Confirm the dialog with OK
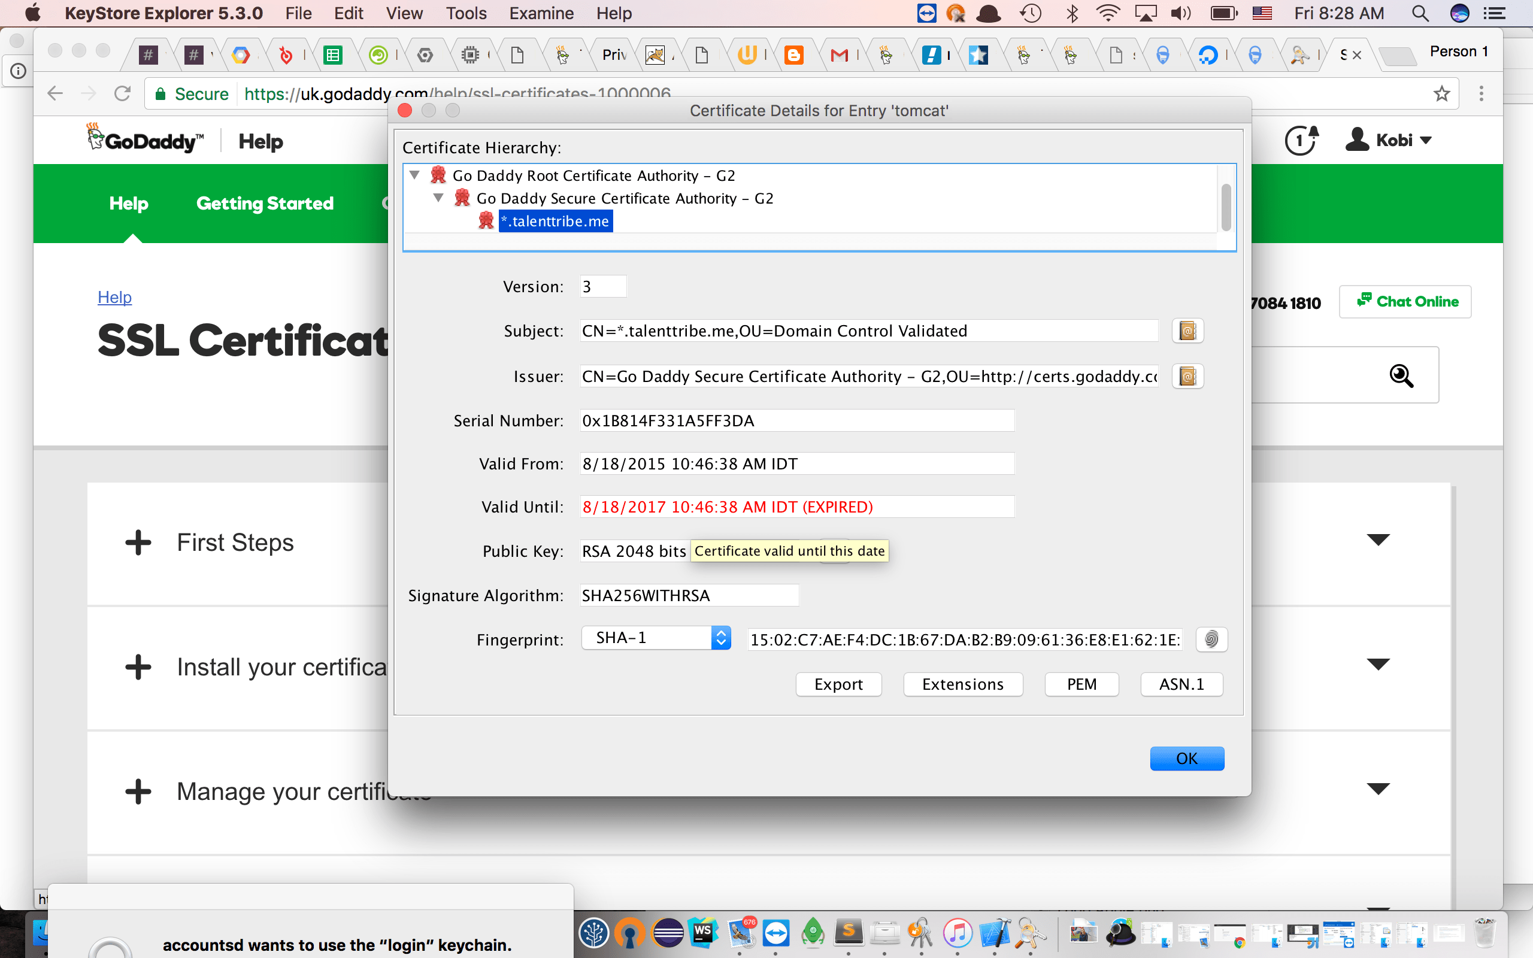The width and height of the screenshot is (1533, 958). tap(1186, 759)
